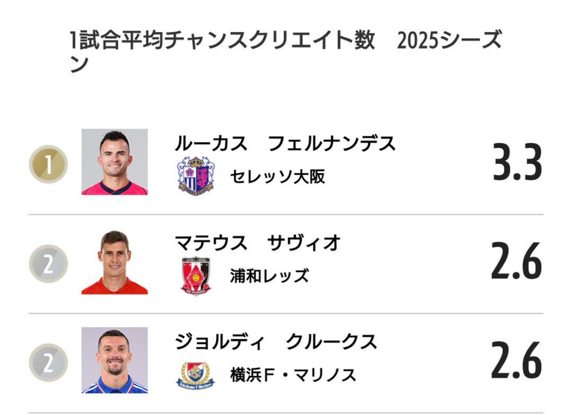Image resolution: width=572 pixels, height=415 pixels.
Task: Click the silver rank badge beside マテウス サヴィオ
Action: coord(48,264)
